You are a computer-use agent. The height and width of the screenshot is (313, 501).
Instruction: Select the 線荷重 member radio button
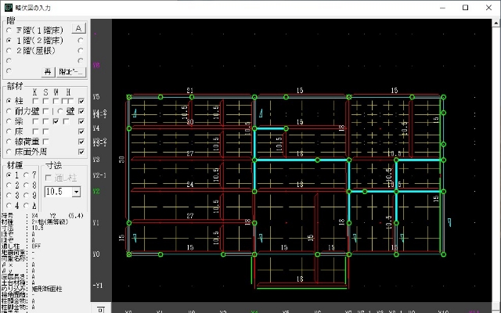pos(9,141)
